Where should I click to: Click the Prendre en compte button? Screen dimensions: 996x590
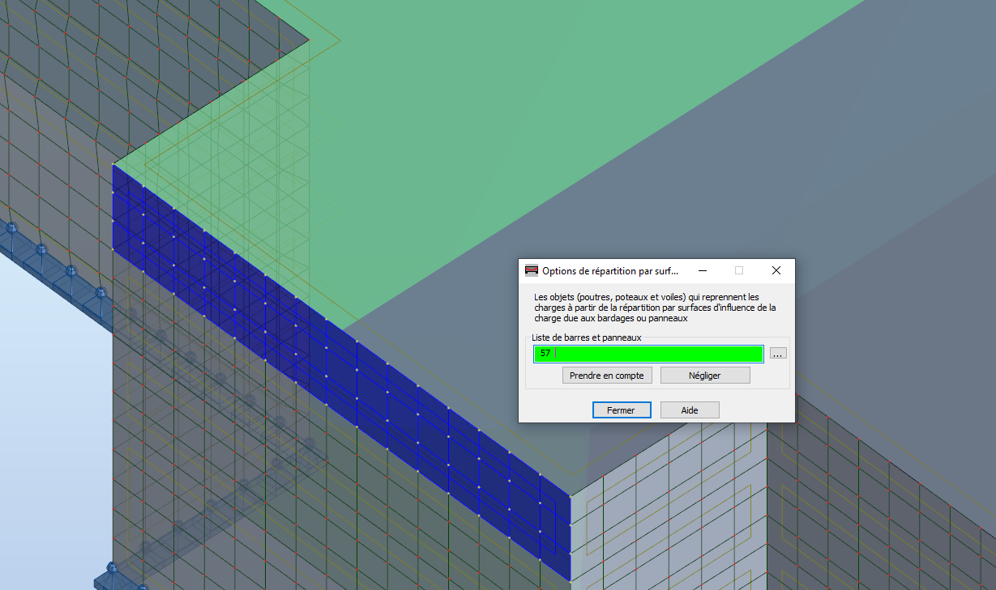606,375
